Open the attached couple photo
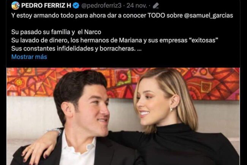Viewport: 247px width, 165px height. (123, 116)
